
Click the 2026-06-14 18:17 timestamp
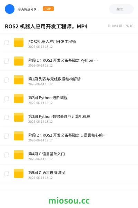tap(40, 140)
